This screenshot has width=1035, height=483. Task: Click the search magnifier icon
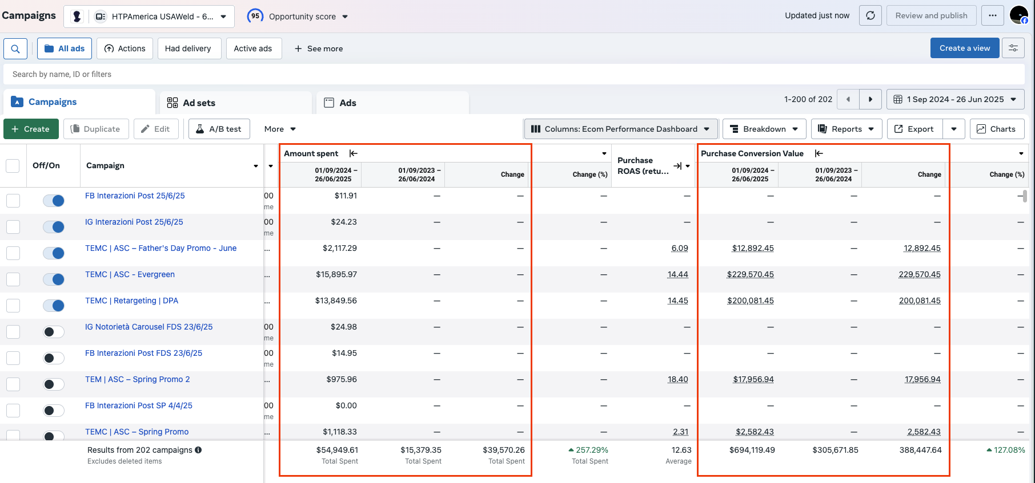15,48
